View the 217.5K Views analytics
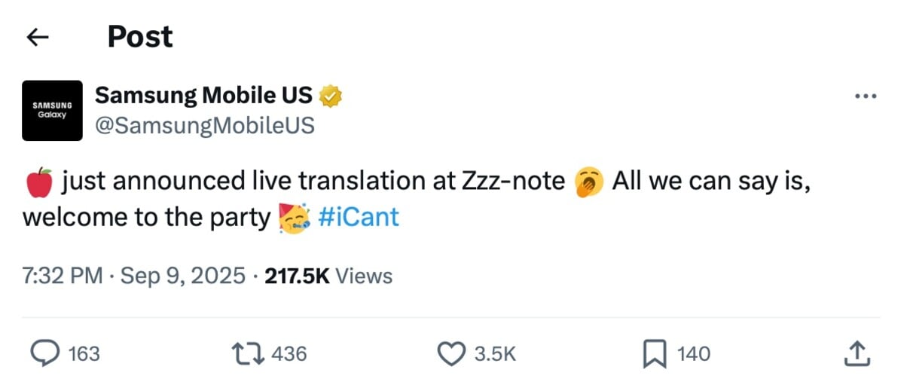Screen dimensions: 904x388 coord(328,276)
